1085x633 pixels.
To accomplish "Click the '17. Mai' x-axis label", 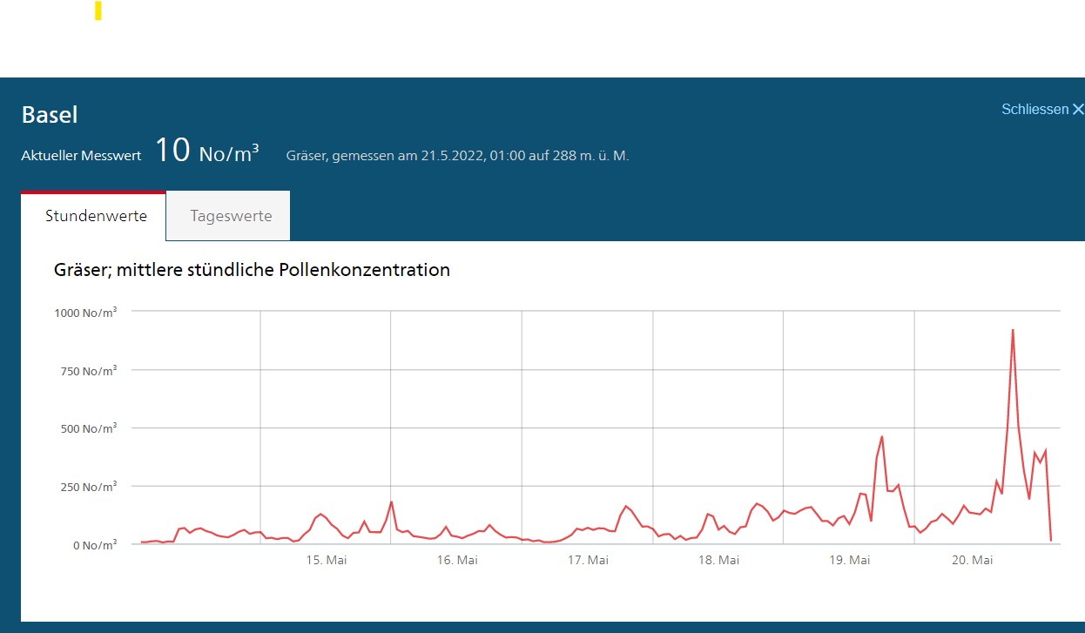I will point(588,561).
